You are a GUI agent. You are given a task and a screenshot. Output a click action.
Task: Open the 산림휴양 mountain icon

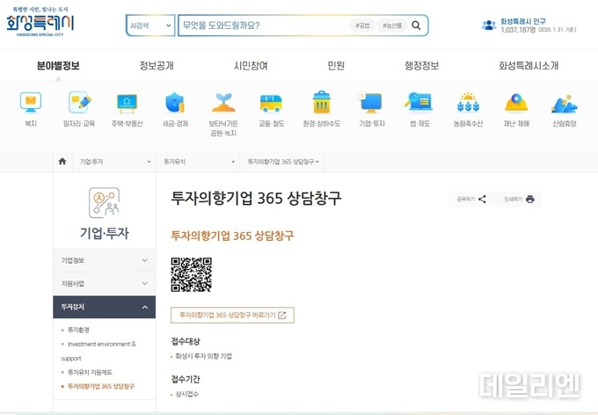[x=564, y=104]
